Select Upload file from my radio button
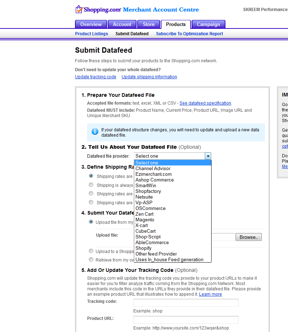 point(91,222)
